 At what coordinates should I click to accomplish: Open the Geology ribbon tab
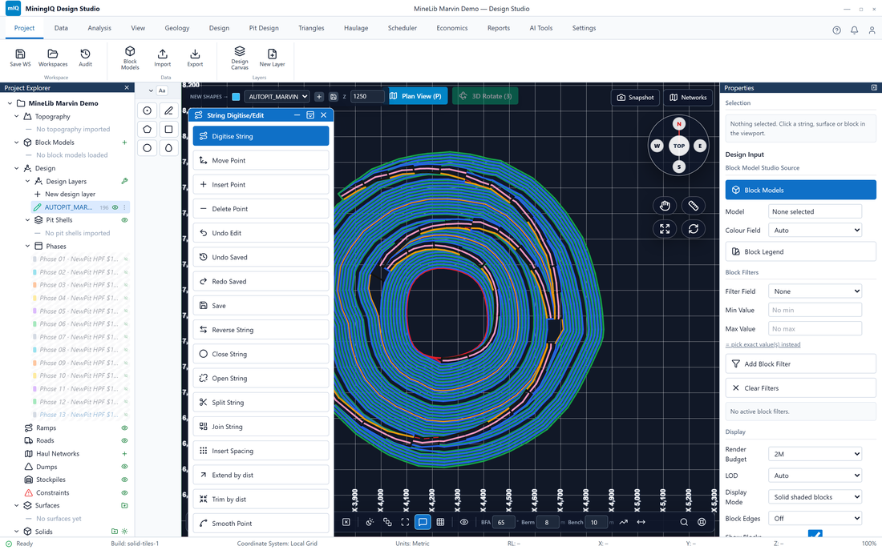177,28
